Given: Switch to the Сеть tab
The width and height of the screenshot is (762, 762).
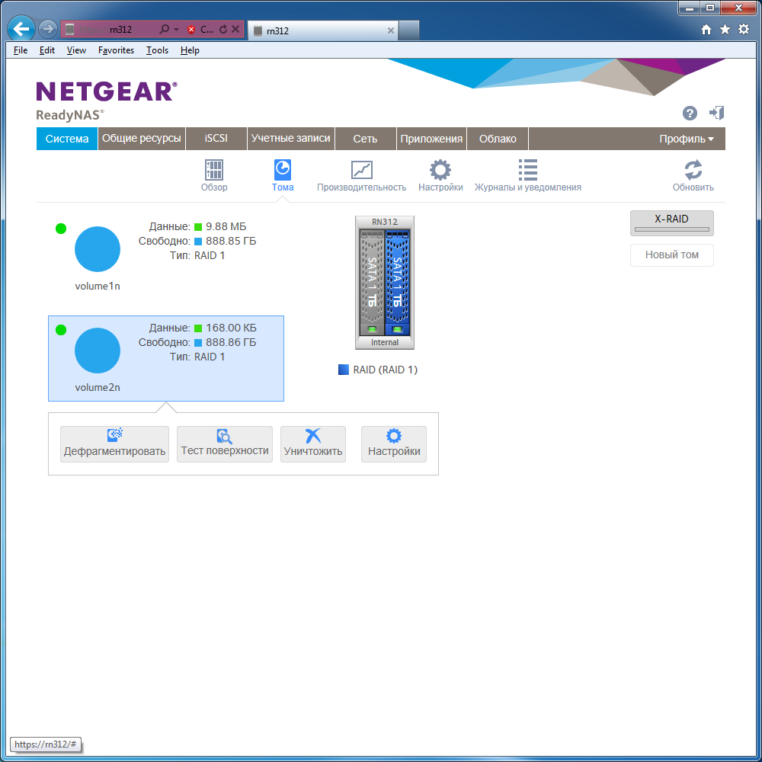Looking at the screenshot, I should (366, 139).
